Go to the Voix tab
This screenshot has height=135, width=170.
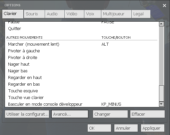93,14
